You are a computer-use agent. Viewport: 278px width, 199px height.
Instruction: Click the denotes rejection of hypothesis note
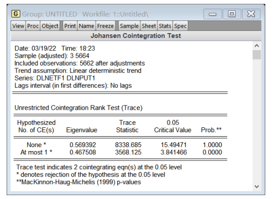tap(91, 175)
